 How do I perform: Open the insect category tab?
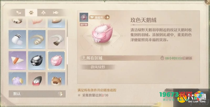[x=43, y=13]
